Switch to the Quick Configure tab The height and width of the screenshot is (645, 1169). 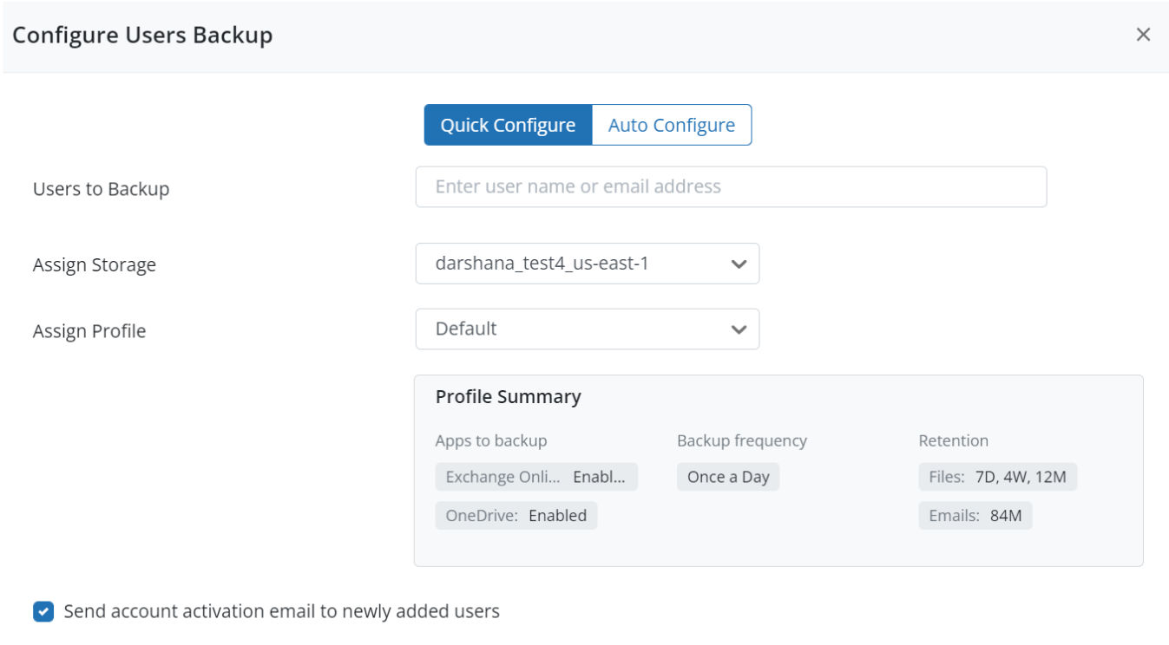click(508, 125)
